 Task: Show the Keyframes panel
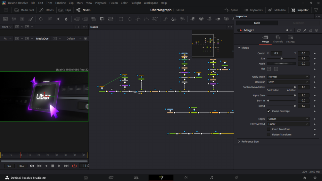pos(253,10)
